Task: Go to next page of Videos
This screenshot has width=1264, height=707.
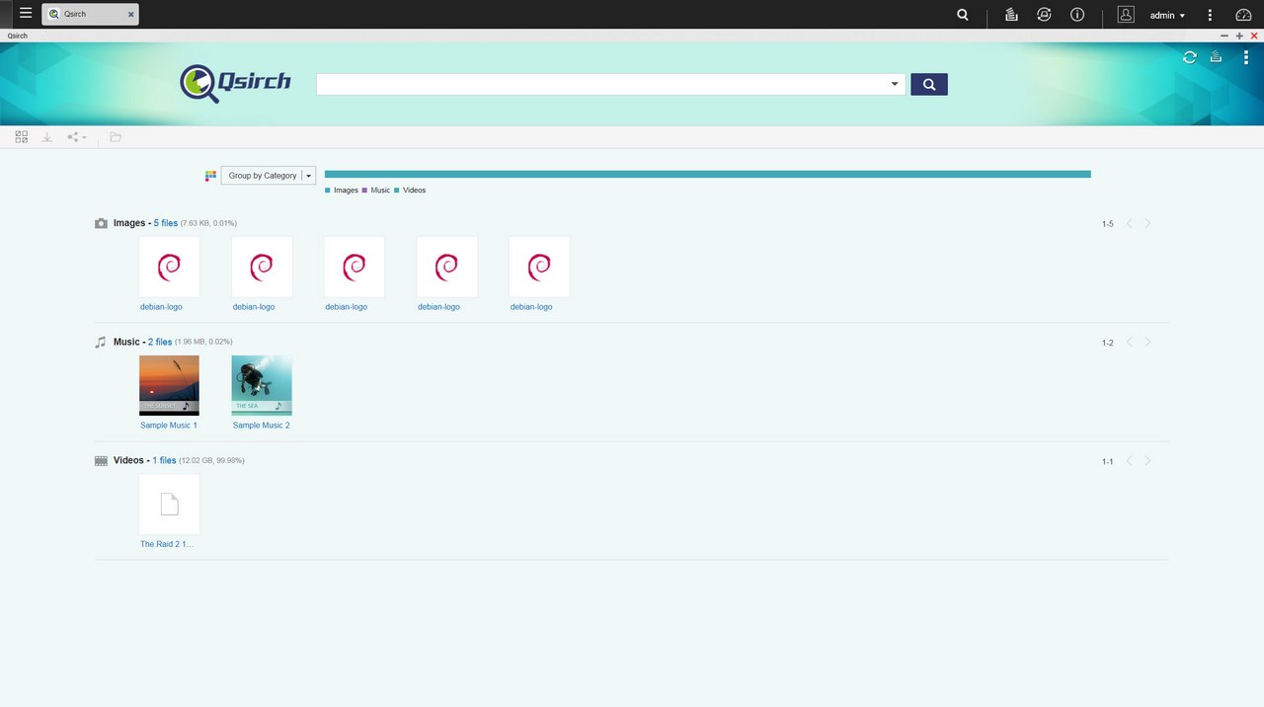Action: [x=1147, y=461]
